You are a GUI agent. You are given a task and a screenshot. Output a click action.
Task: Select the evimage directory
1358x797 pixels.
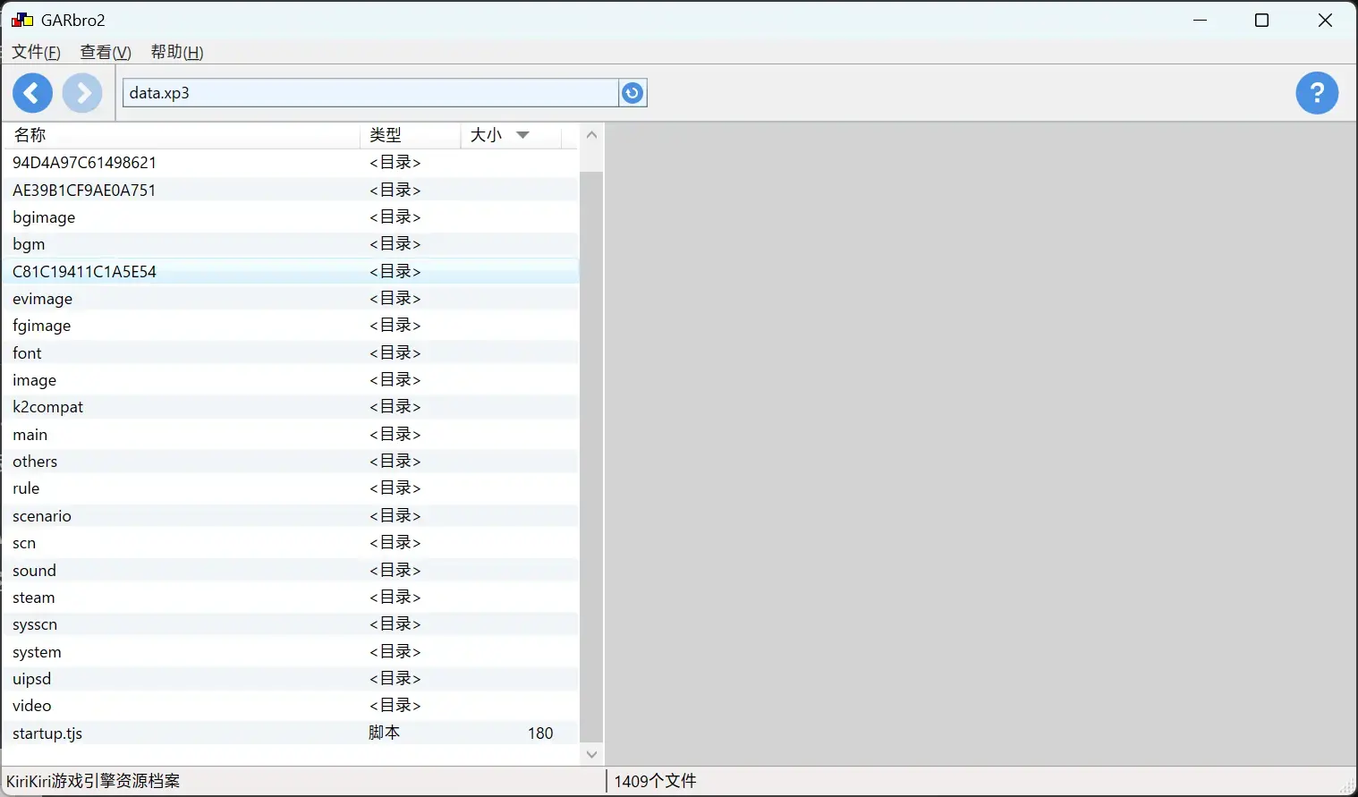291,299
